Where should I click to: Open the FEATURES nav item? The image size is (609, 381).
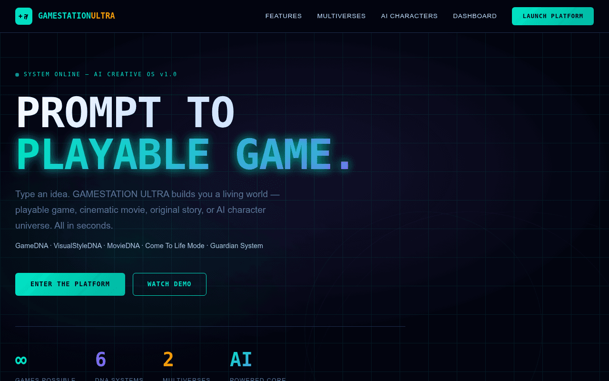pos(284,16)
